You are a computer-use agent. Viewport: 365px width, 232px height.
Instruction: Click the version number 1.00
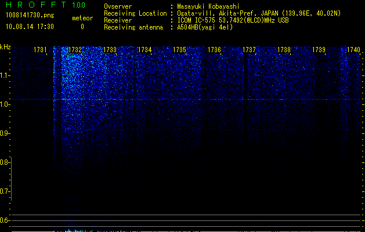pyautogui.click(x=79, y=5)
